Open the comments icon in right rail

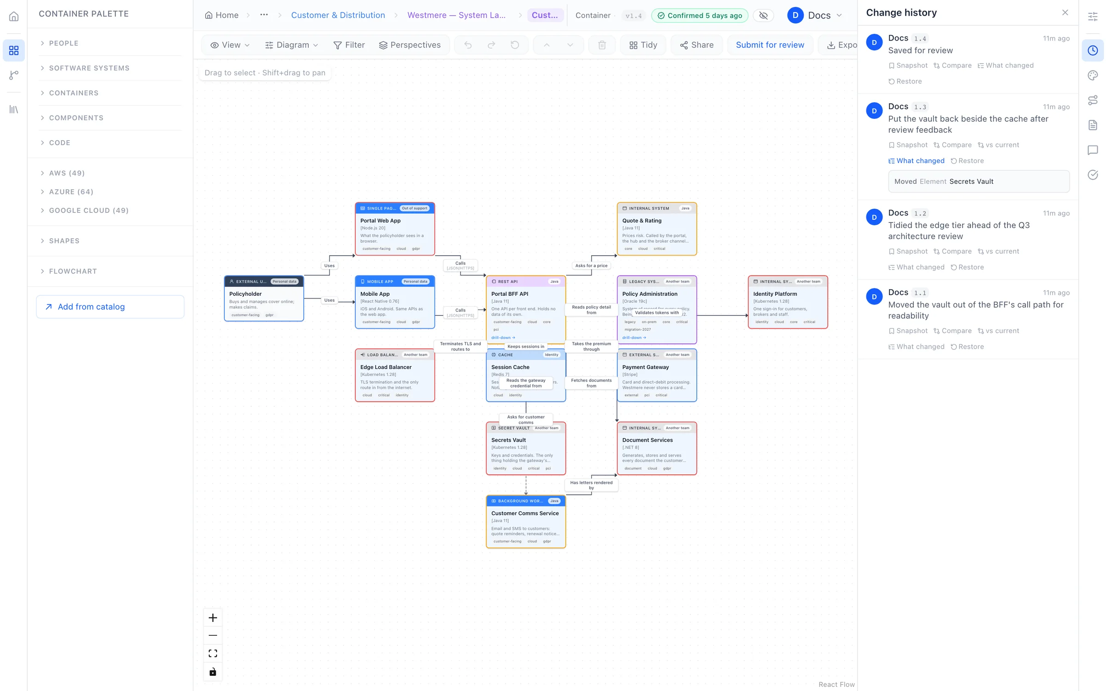pos(1093,150)
